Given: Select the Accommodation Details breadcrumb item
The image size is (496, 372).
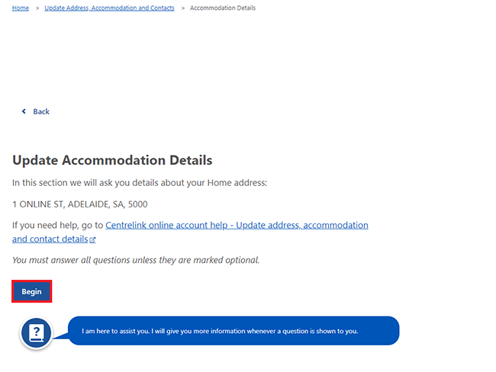Looking at the screenshot, I should (x=223, y=8).
